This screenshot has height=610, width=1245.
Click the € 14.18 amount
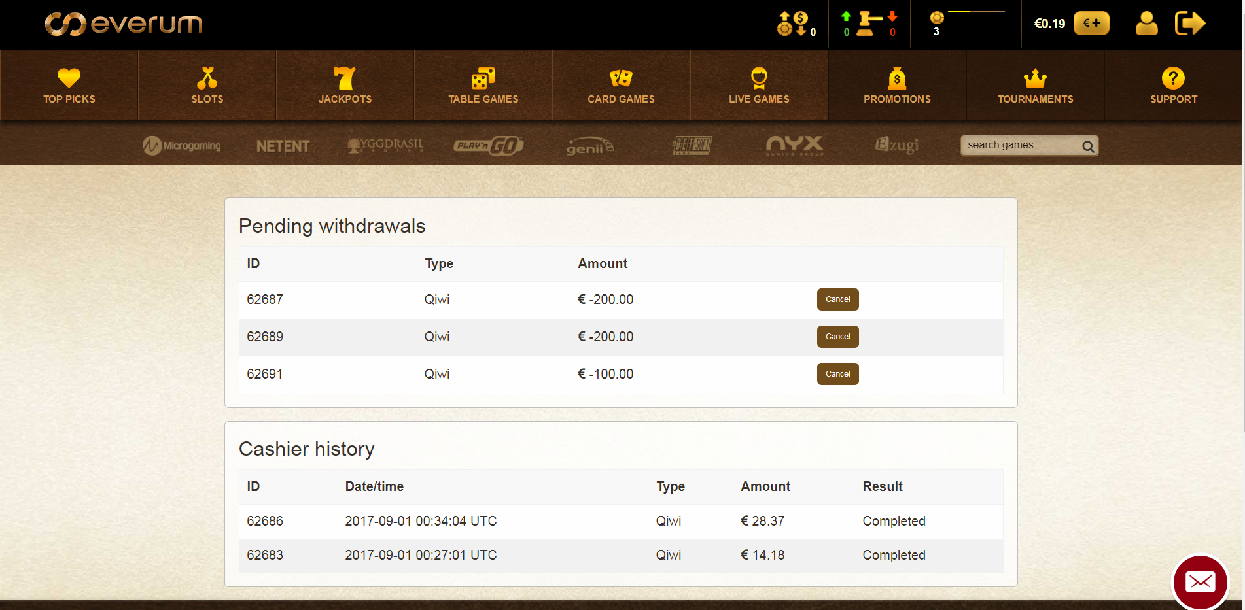(x=763, y=555)
